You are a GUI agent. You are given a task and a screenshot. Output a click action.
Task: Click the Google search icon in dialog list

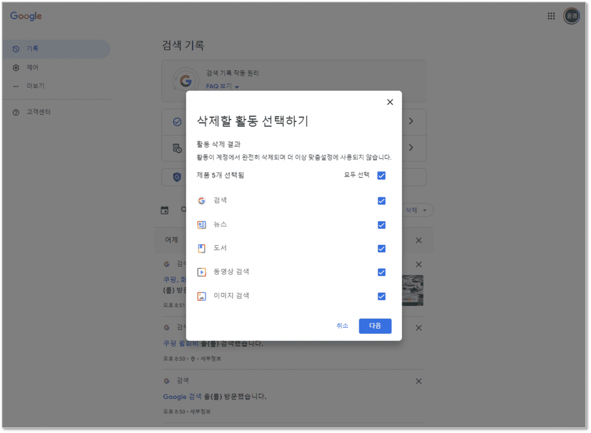[x=201, y=201]
